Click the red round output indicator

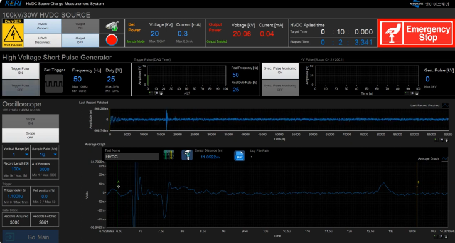tap(112, 40)
